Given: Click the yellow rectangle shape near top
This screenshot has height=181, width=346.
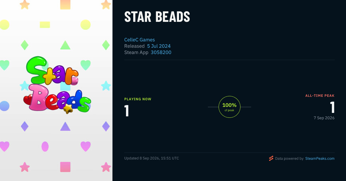Looking at the screenshot, I should [x=45, y=25].
